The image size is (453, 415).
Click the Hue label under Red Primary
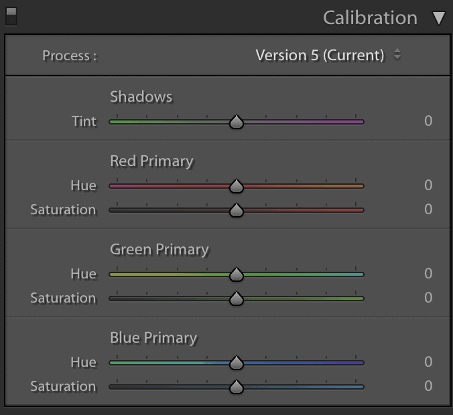[x=84, y=185]
